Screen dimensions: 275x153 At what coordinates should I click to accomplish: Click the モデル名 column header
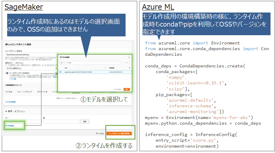pos(9,92)
